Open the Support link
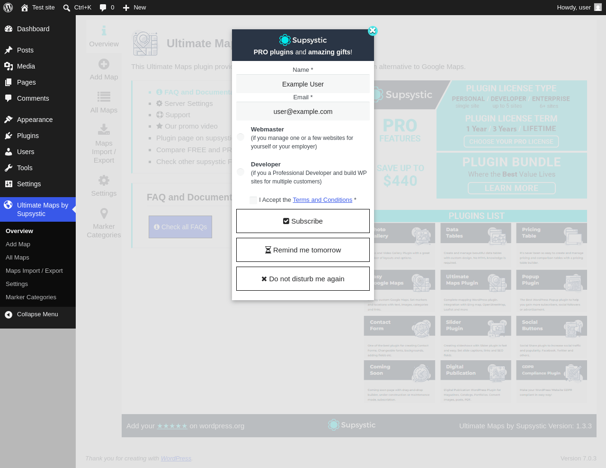This screenshot has height=468, width=606. click(173, 115)
